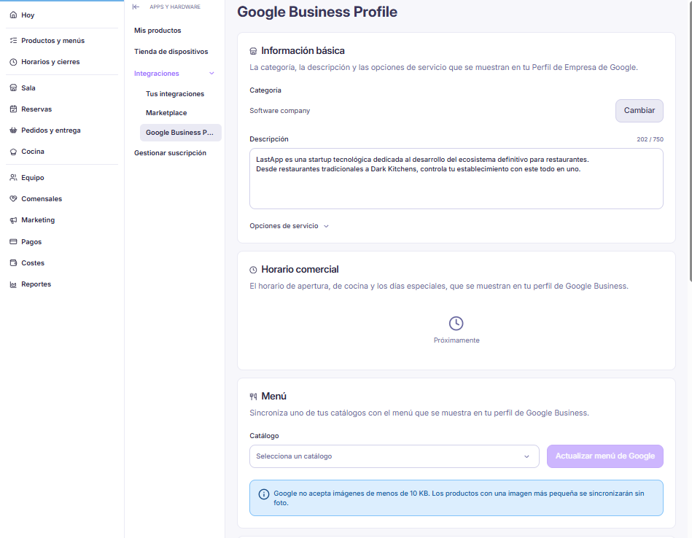The image size is (692, 538).
Task: Click the APPS Y HARDWARE header label
Action: pos(175,7)
